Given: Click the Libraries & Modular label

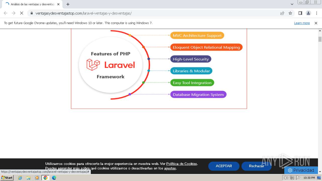Looking at the screenshot, I should click(x=191, y=71).
